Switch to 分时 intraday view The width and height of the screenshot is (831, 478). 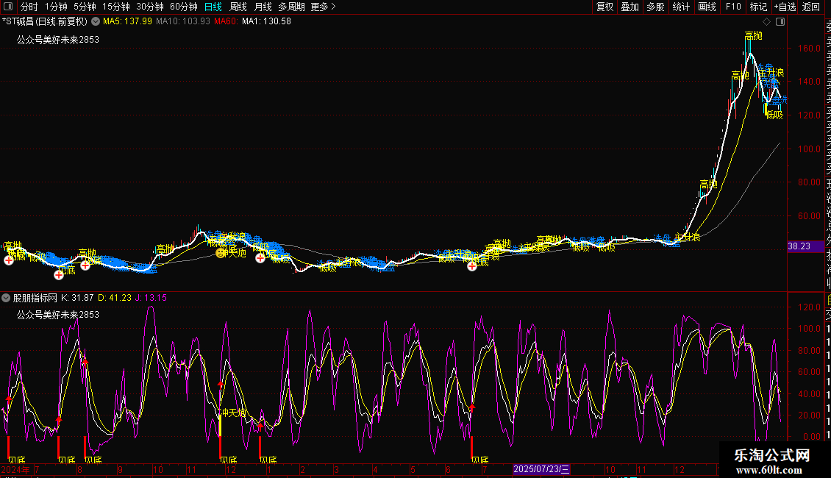29,7
